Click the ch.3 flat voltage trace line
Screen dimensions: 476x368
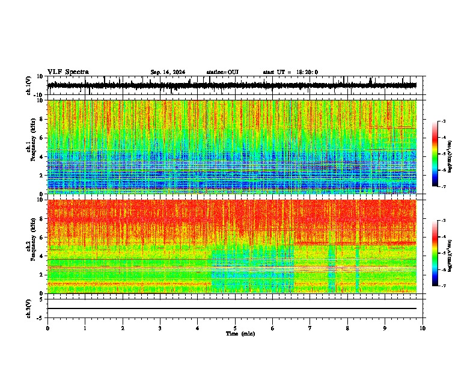click(x=232, y=308)
